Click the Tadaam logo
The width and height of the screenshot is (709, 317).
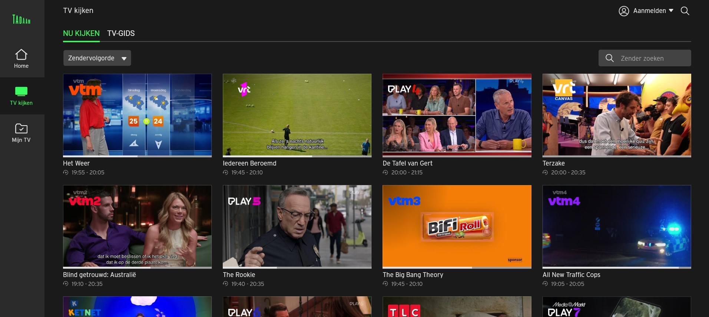point(21,19)
